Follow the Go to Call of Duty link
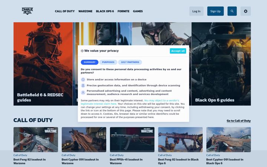This screenshot has height=167, width=267. click(238, 121)
